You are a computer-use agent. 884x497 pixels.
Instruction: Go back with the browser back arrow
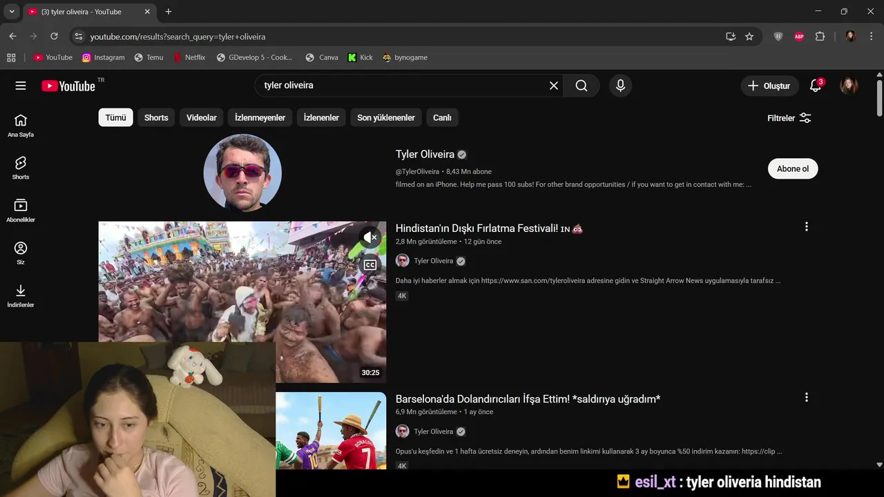(12, 37)
